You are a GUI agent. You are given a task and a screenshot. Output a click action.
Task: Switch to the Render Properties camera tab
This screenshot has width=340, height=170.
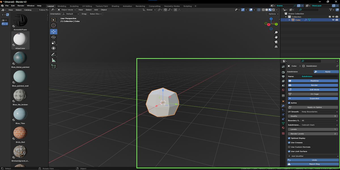pyautogui.click(x=283, y=71)
